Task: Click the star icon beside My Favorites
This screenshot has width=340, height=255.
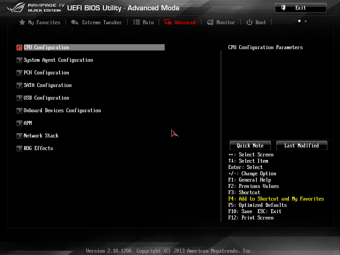Action: [22, 22]
